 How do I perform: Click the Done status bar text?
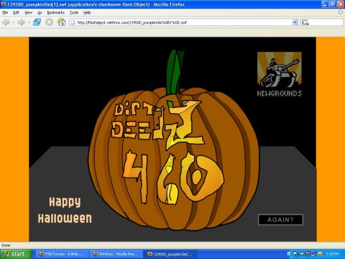click(x=6, y=245)
